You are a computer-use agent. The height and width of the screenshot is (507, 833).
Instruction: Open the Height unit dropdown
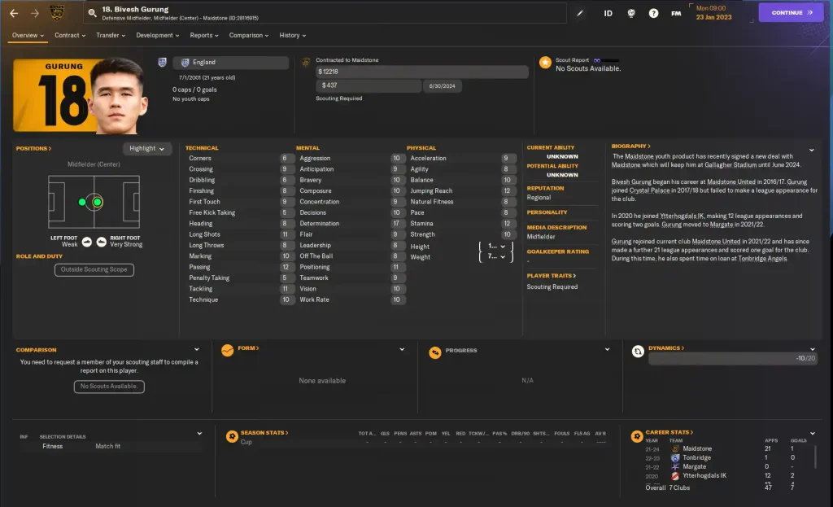point(496,247)
